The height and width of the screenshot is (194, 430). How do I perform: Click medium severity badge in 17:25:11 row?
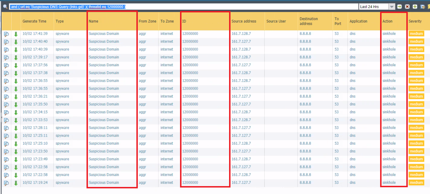[x=416, y=136]
